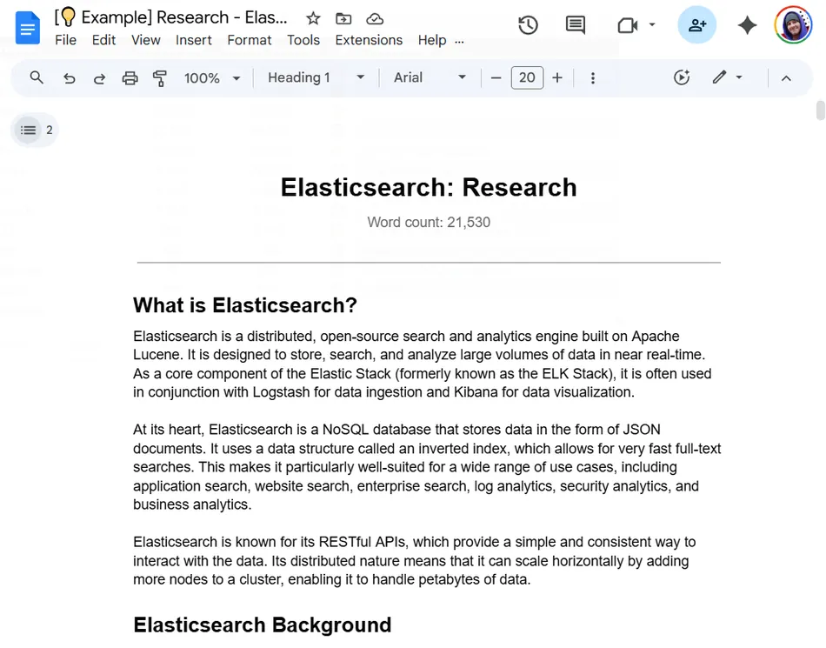The width and height of the screenshot is (826, 648).
Task: Ask Gemini about this document
Action: point(747,25)
